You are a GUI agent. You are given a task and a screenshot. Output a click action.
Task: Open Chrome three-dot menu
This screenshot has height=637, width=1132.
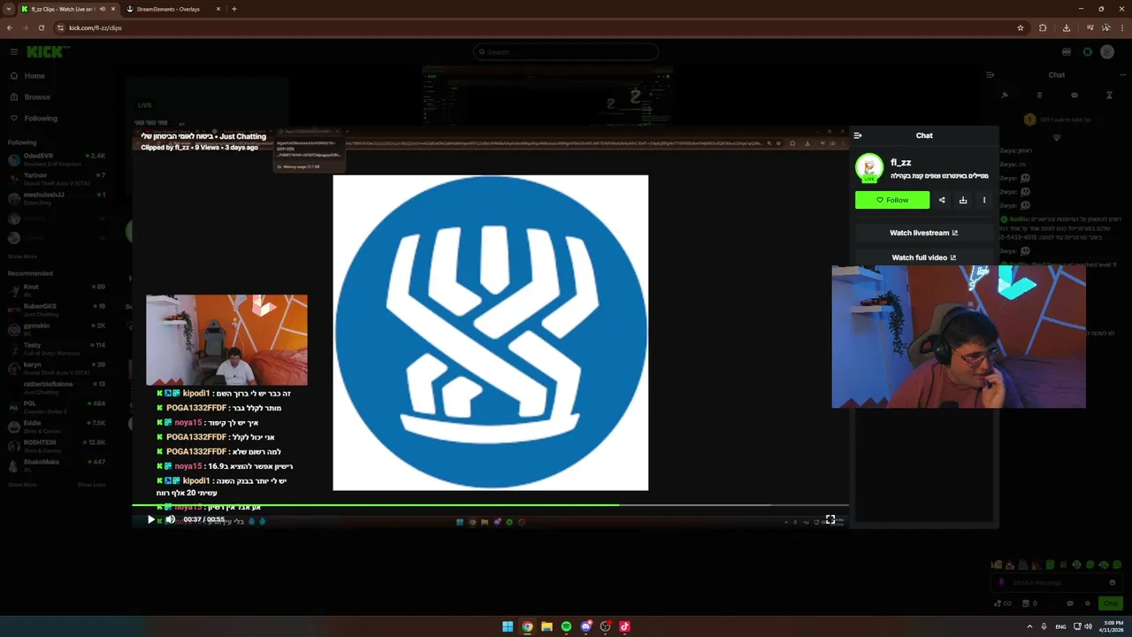tap(1123, 27)
